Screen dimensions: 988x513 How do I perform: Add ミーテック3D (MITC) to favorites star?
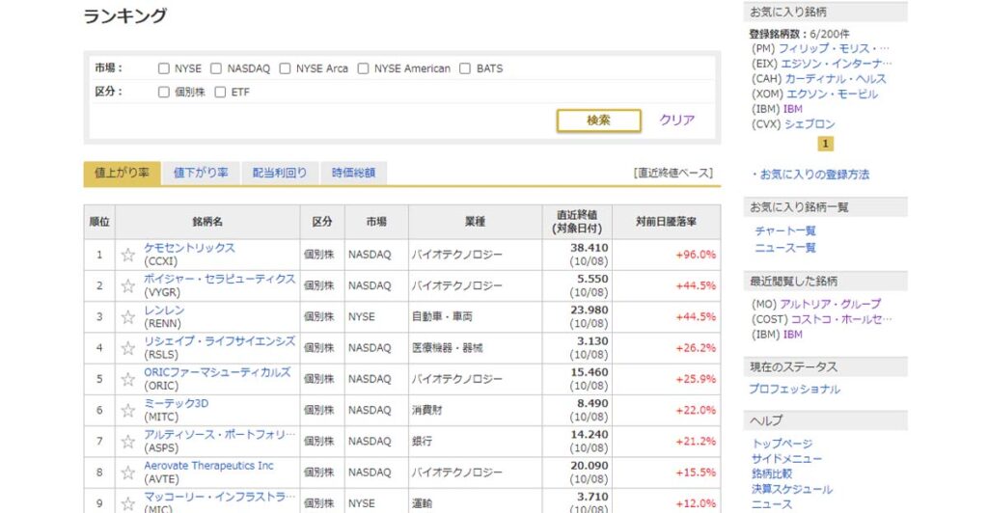point(128,411)
